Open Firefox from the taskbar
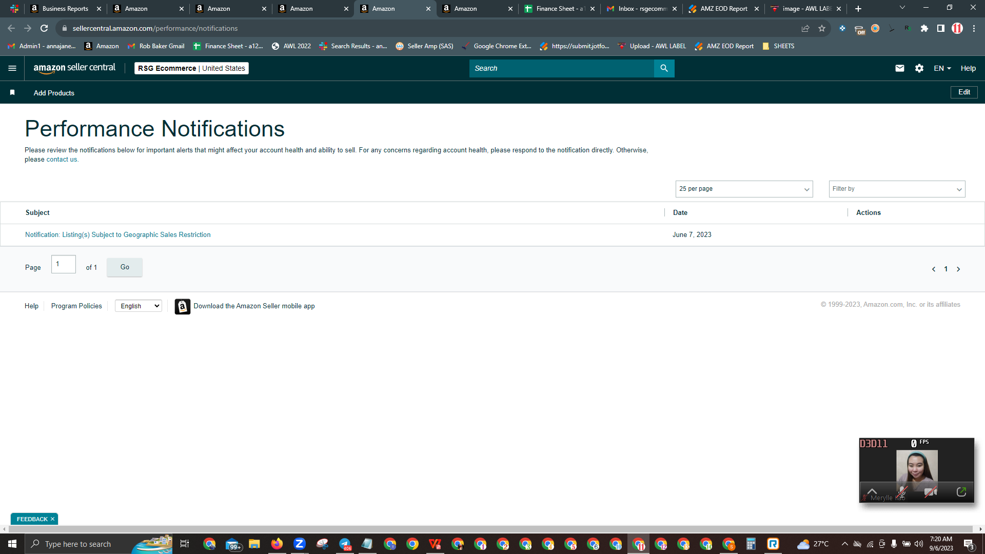 (x=277, y=544)
